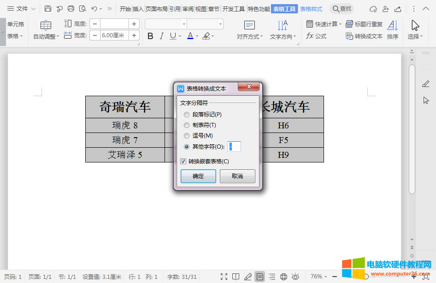
Task: Click the 其他字符 separator input field
Action: (x=234, y=146)
